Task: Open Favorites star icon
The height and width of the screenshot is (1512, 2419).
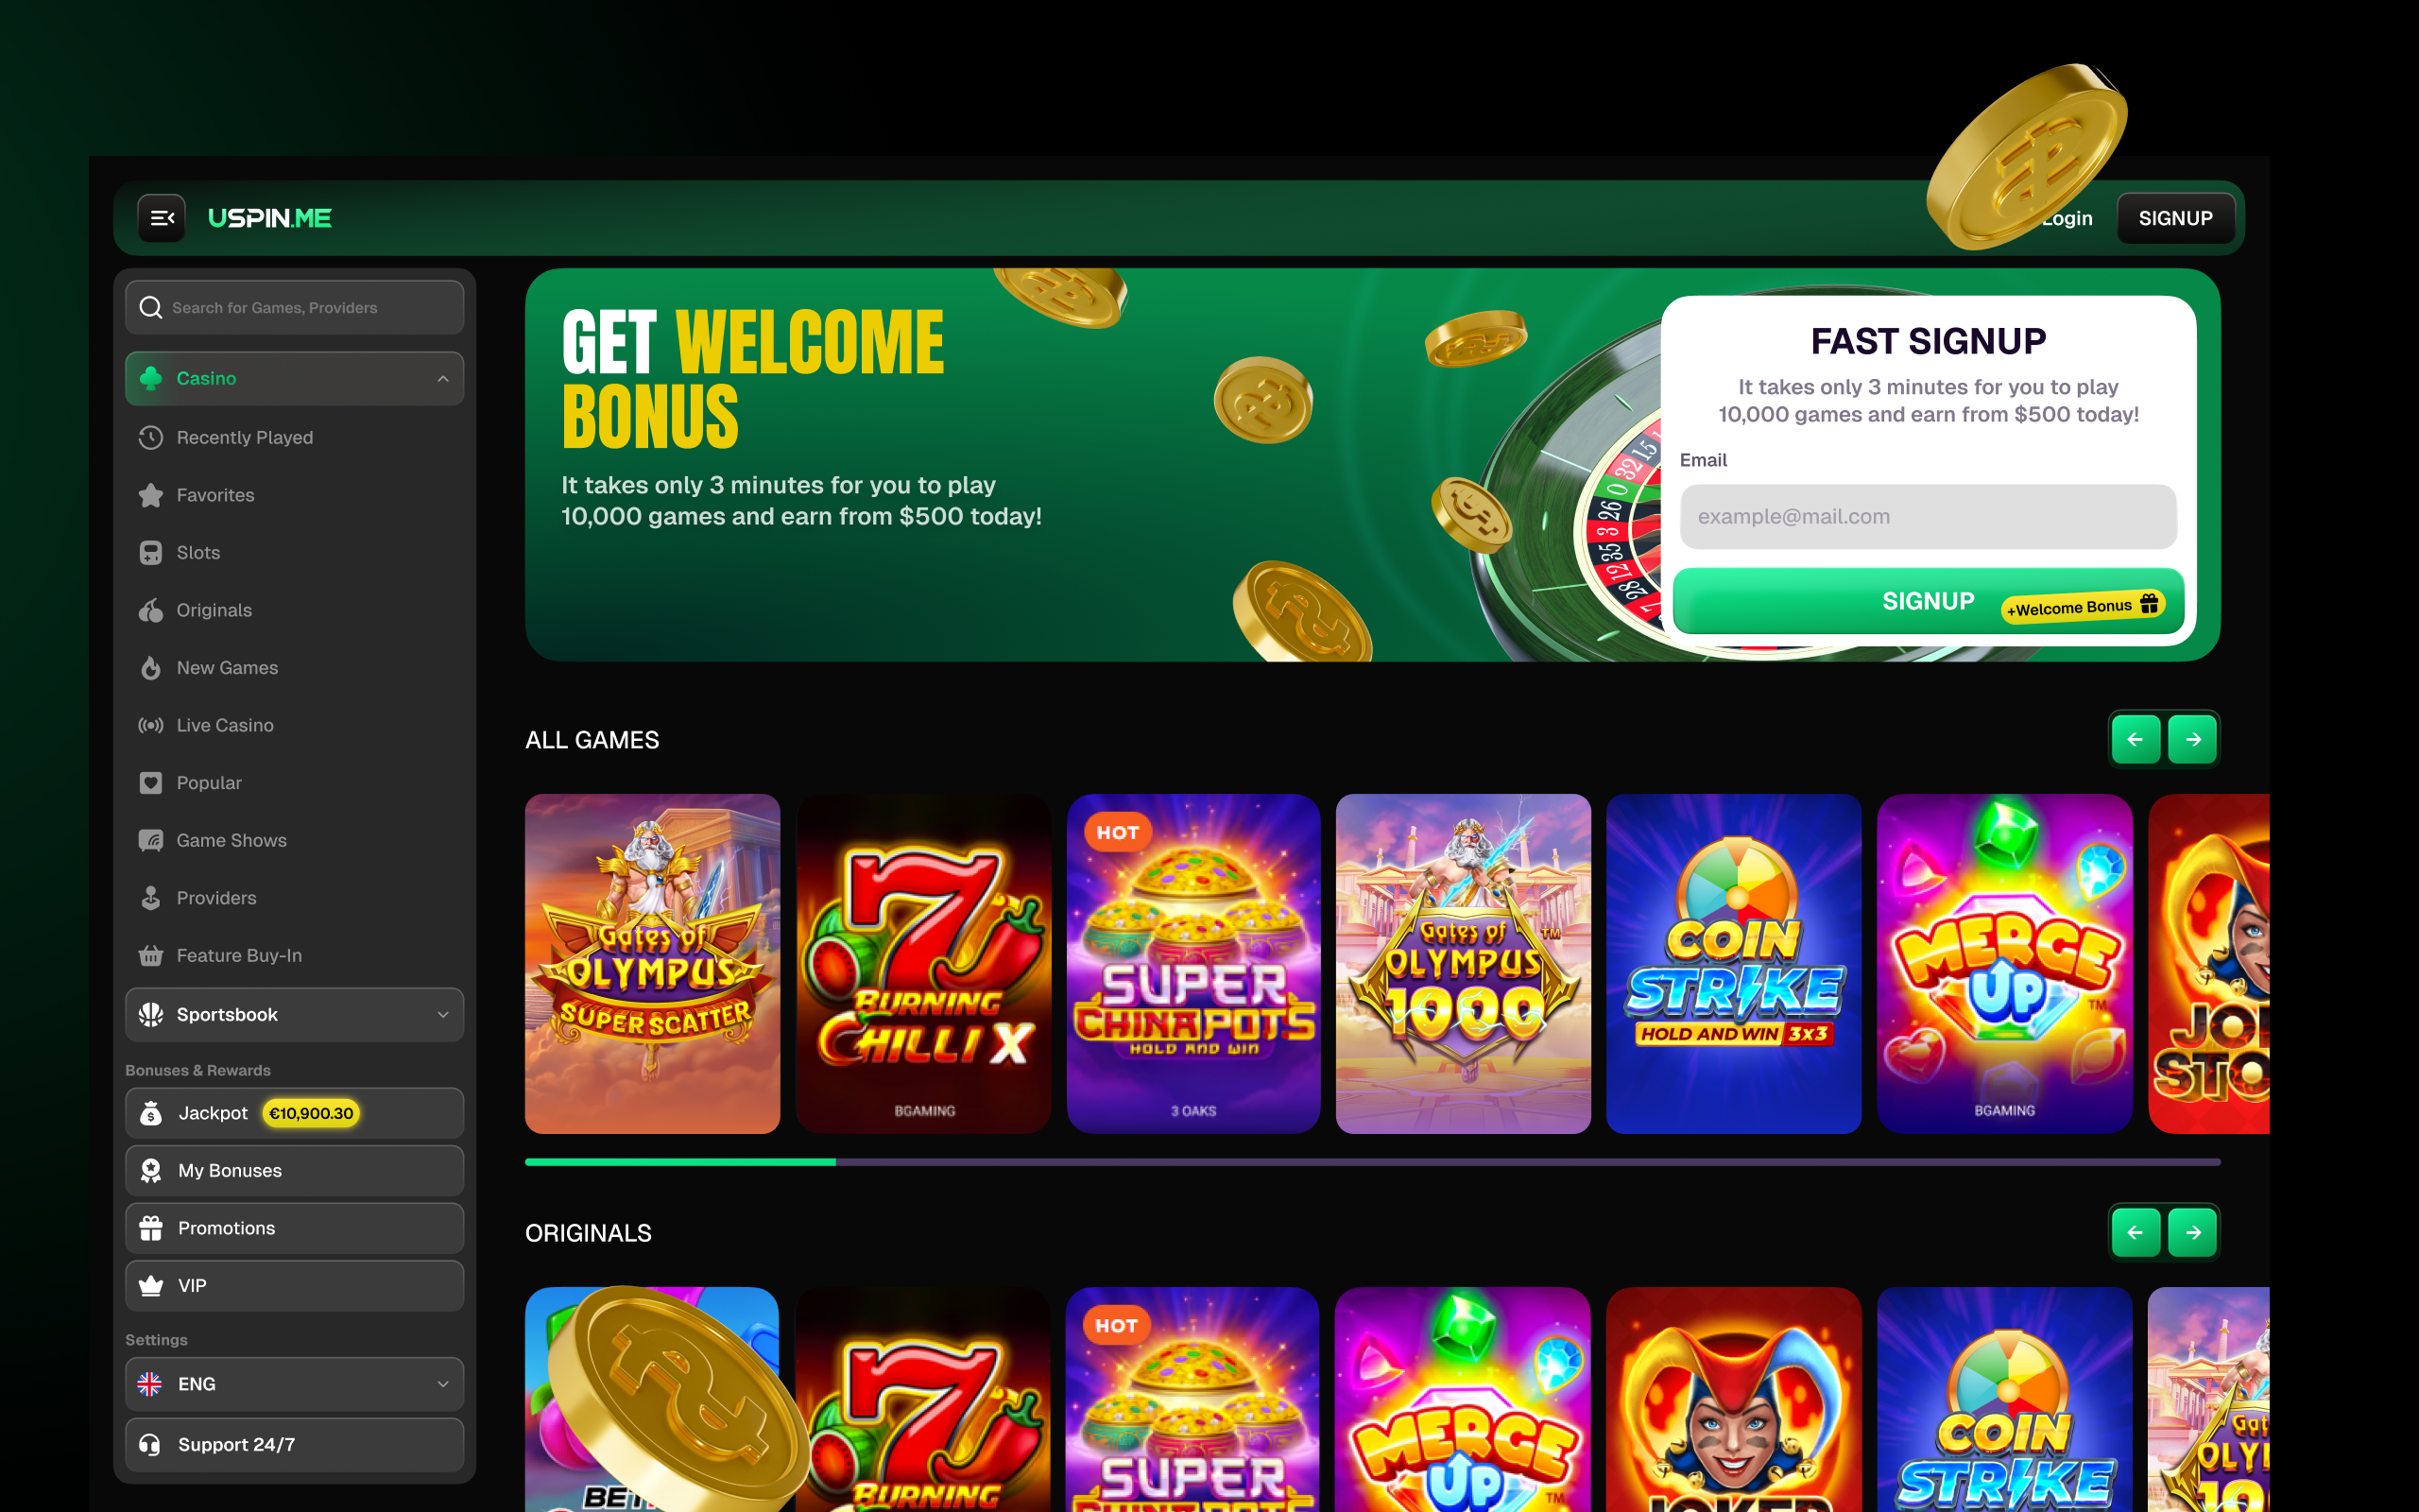Action: point(151,495)
